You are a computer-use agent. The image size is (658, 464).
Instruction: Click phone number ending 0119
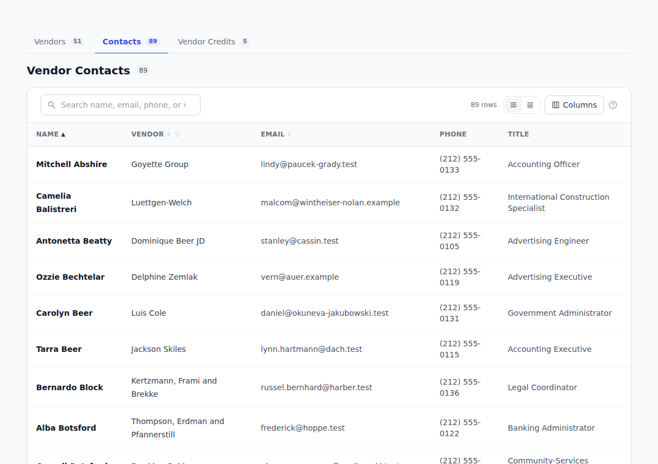coord(460,277)
